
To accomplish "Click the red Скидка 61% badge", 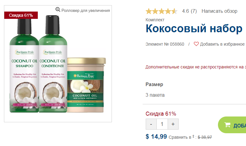I will [x=21, y=15].
